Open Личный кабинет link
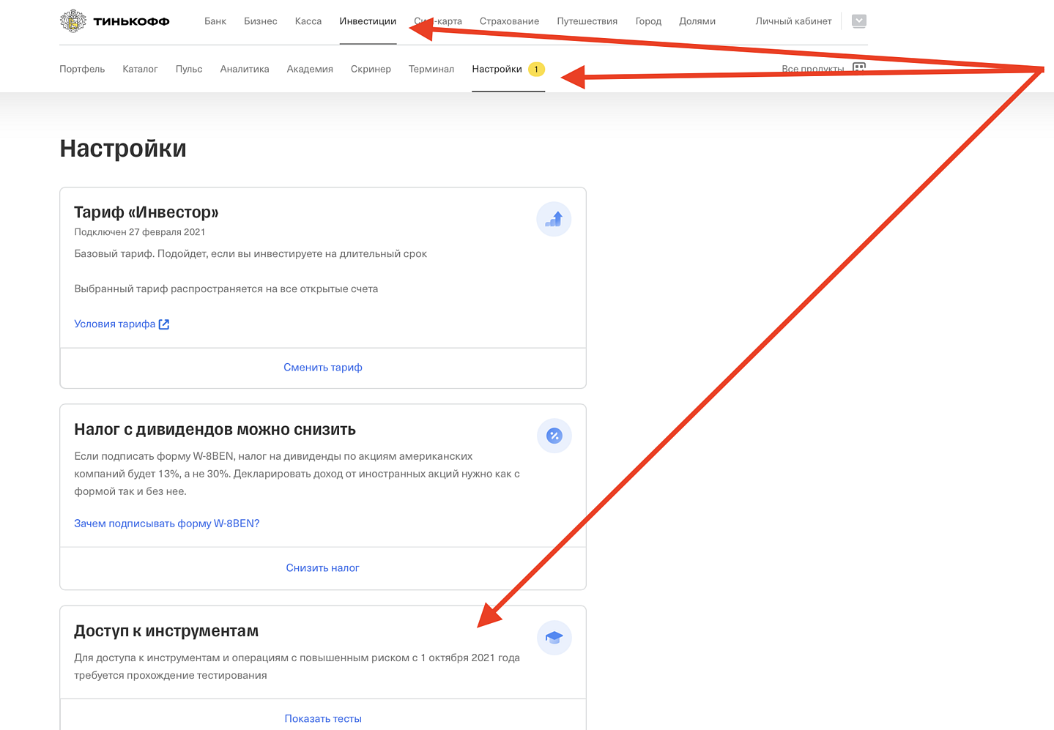The image size is (1054, 730). tap(793, 21)
